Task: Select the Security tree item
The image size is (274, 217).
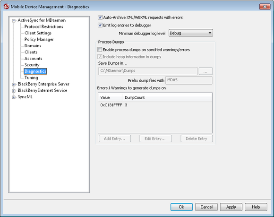Action: 32,65
